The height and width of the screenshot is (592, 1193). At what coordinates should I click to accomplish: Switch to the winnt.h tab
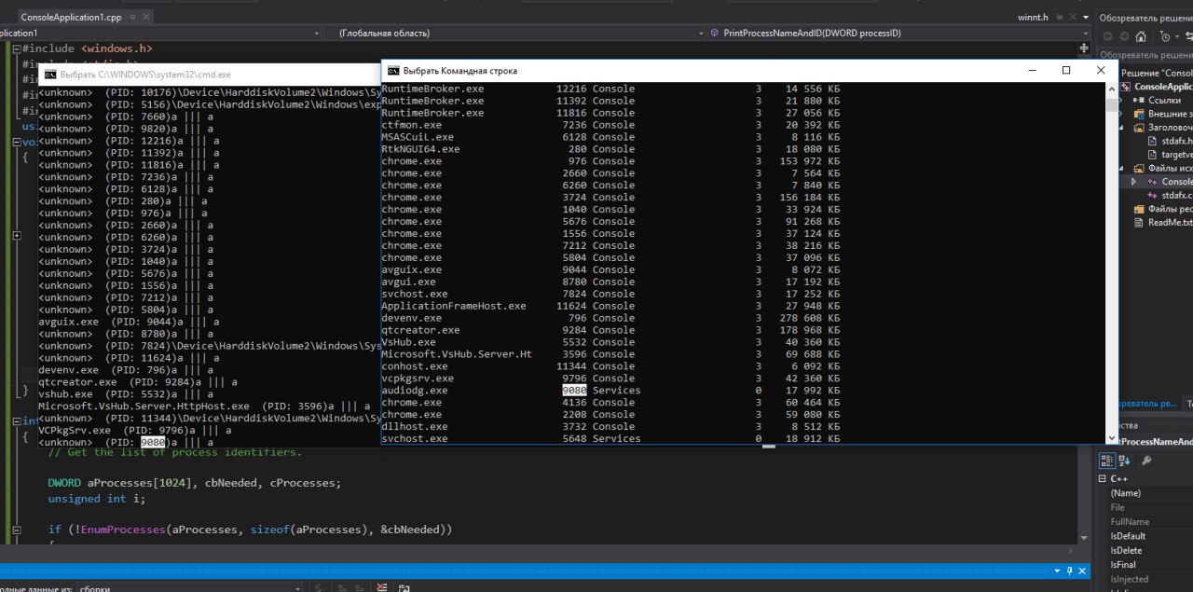(1032, 17)
